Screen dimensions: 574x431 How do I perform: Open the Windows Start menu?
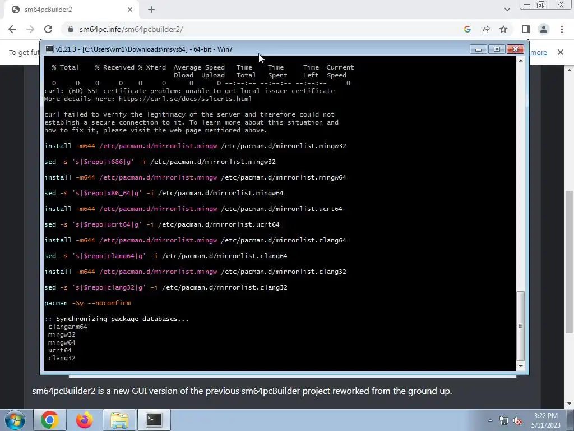(x=15, y=420)
